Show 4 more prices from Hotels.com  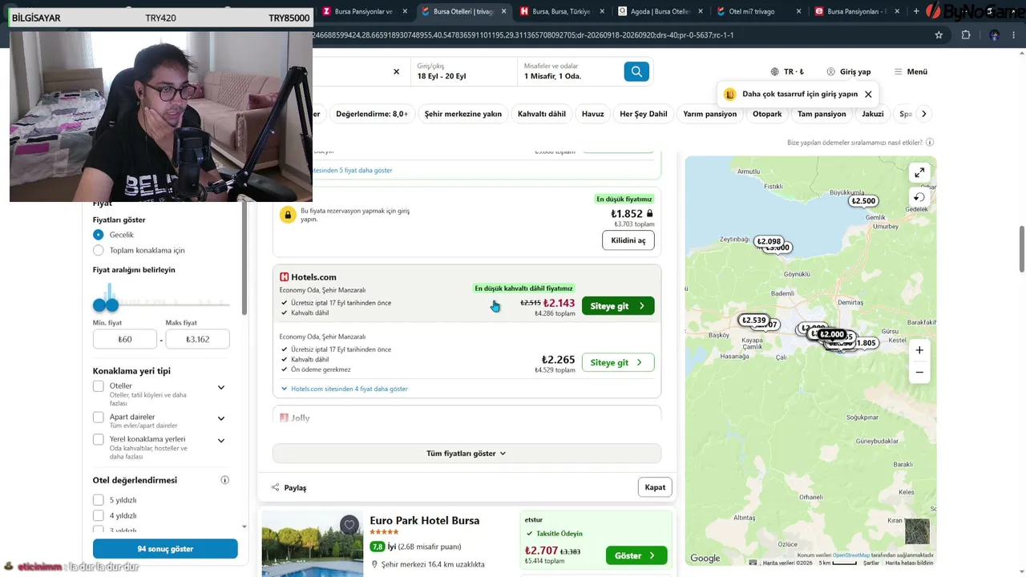pos(345,389)
